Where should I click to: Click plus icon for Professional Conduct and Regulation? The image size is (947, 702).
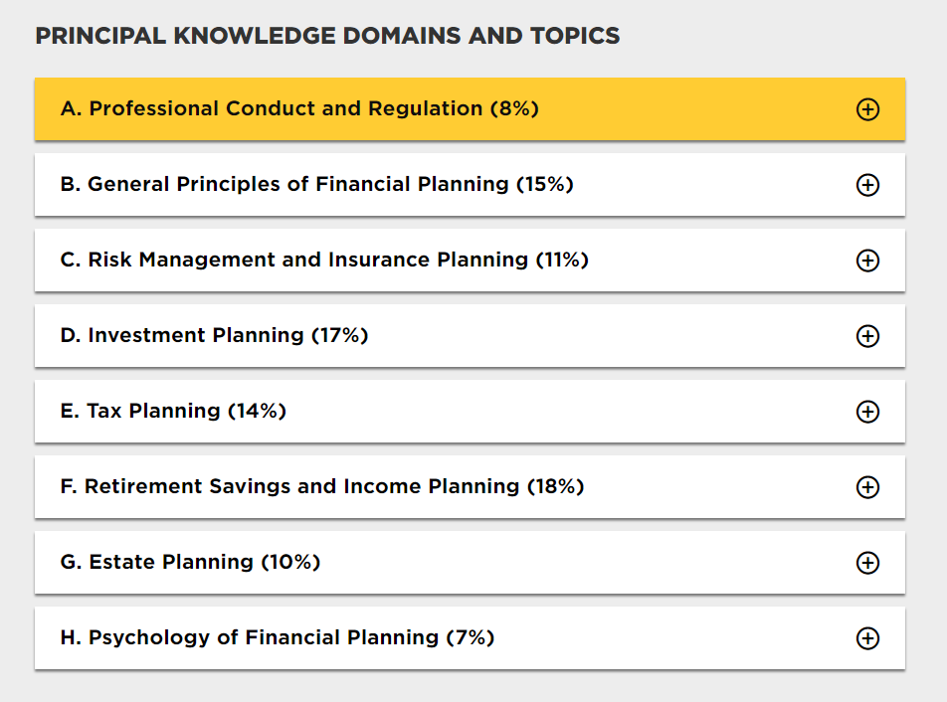(867, 109)
